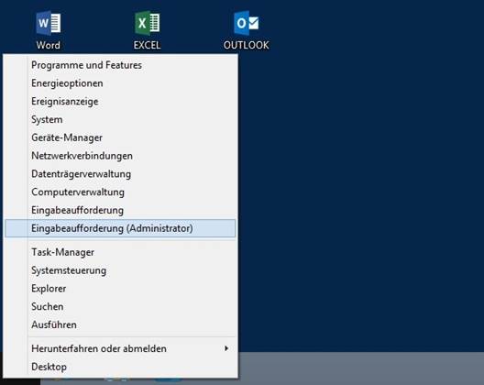
Task: Open the Word desktop icon
Action: coord(49,30)
